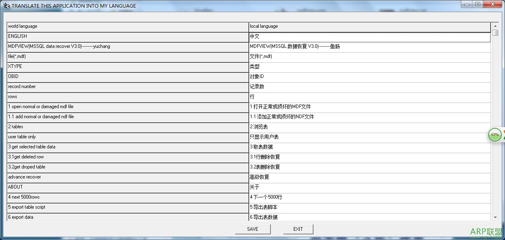Click the EXIT button

(x=298, y=229)
